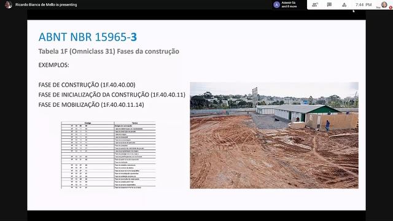The image size is (393, 221).
Task: Click the construction site photo
Action: tap(274, 135)
